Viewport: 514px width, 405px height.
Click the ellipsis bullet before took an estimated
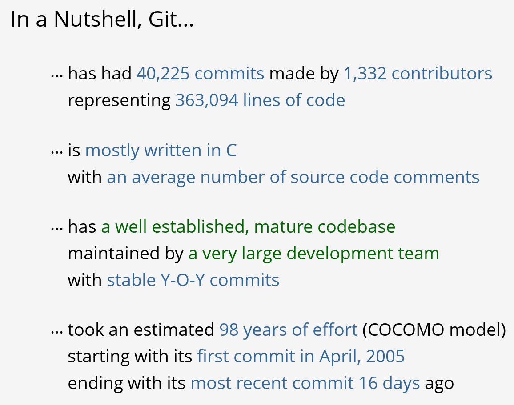click(x=57, y=331)
